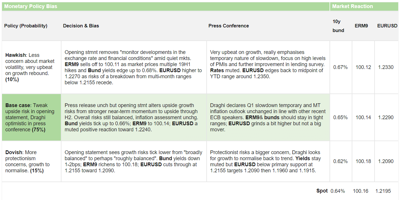Click the Dovish policy scenario cell
This screenshot has height=200, width=406.
pos(31,161)
